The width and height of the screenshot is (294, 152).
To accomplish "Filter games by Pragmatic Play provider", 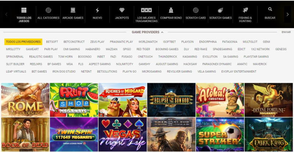I will pos(121,42).
